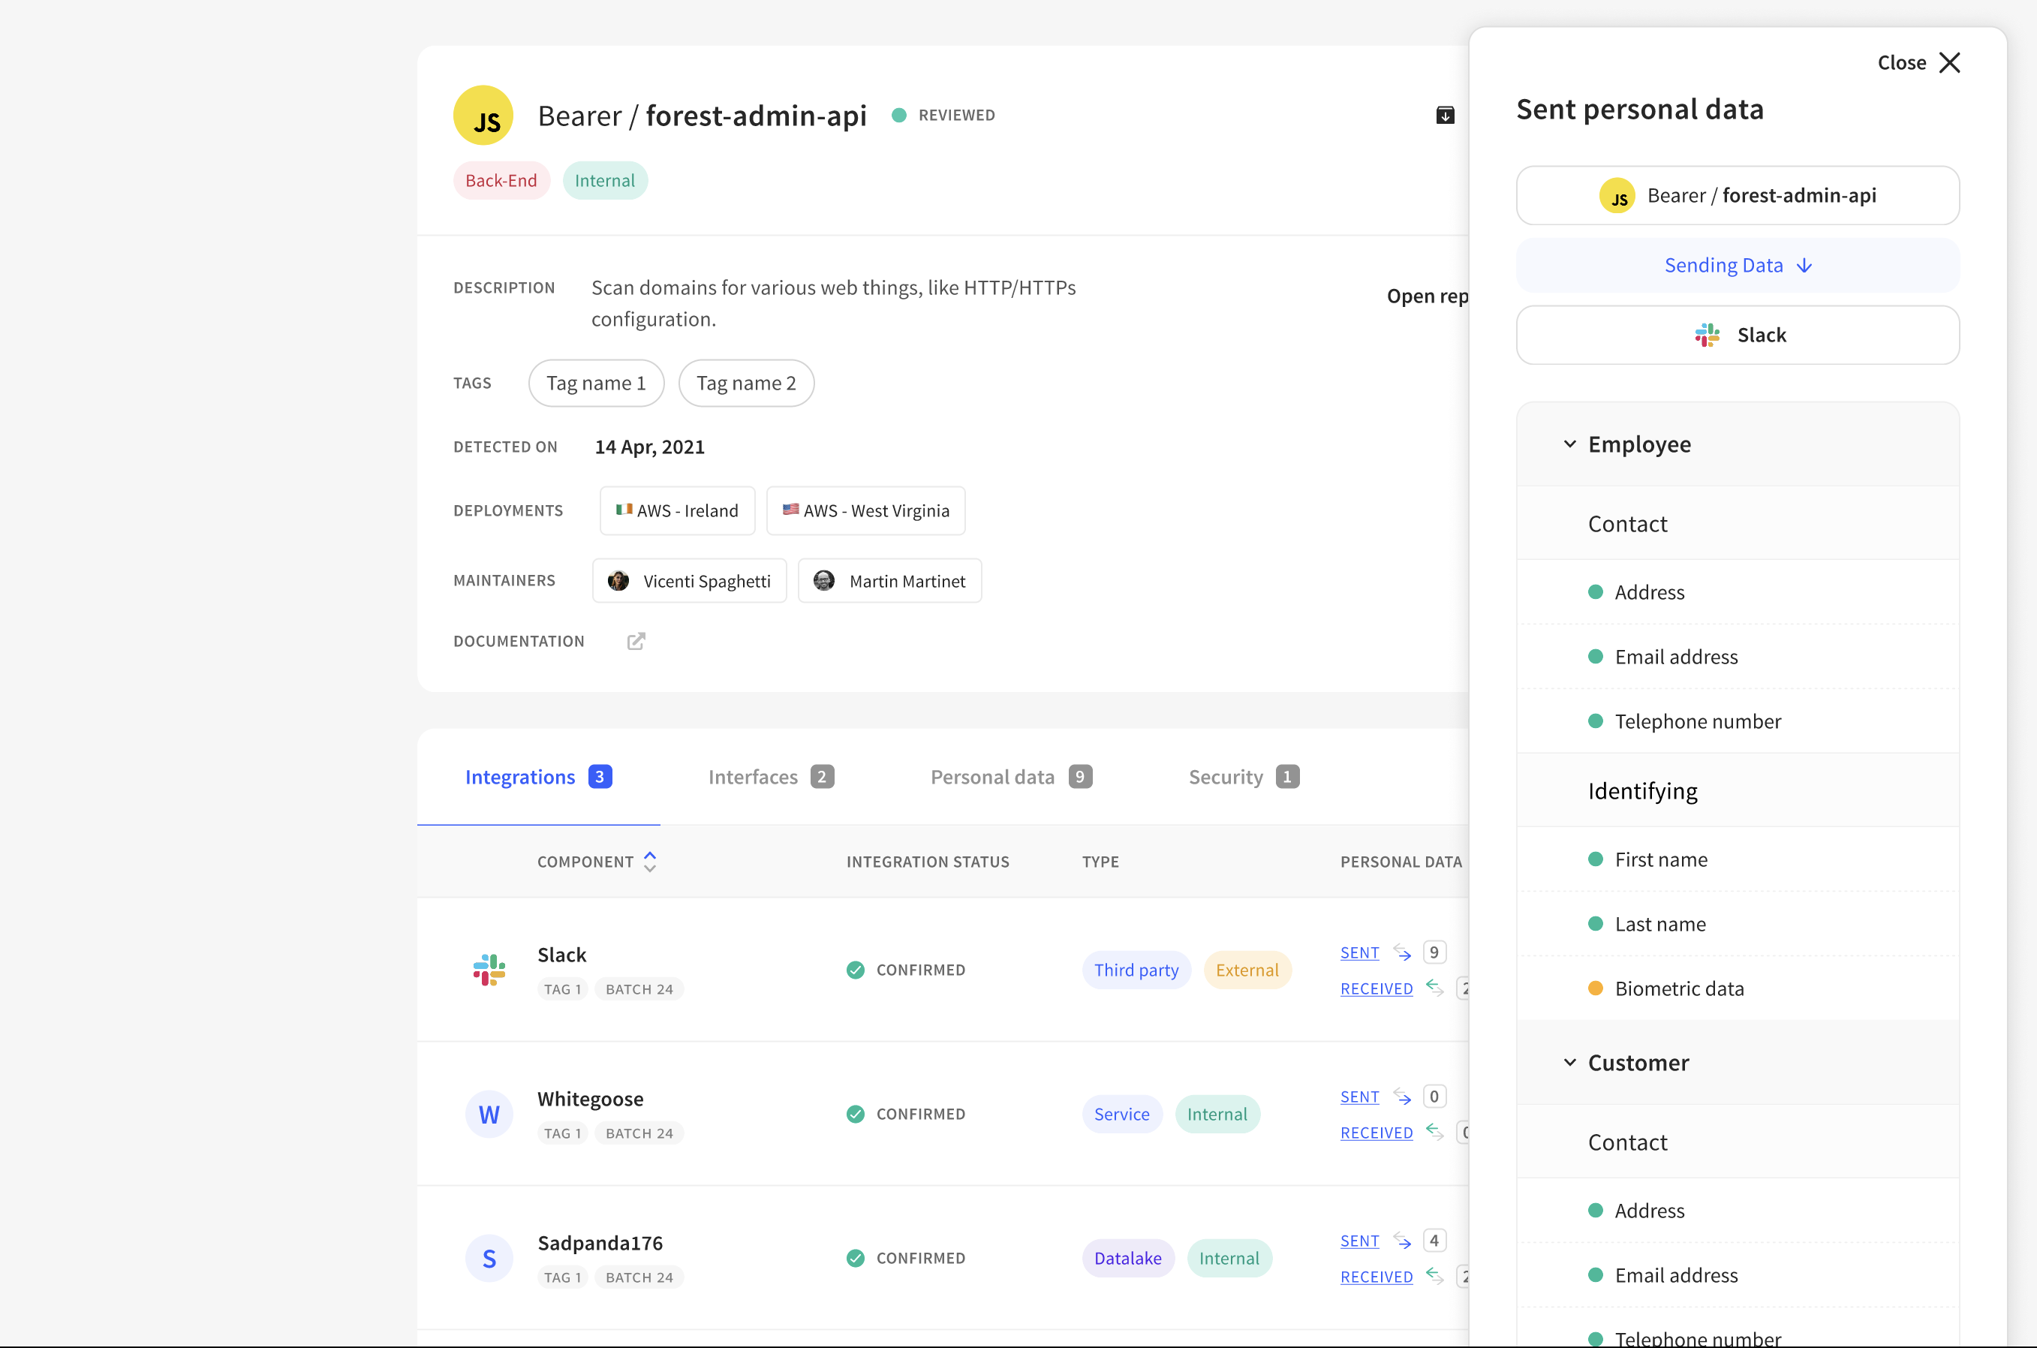The height and width of the screenshot is (1348, 2037).
Task: Click Vicenti Spaghetti maintainer avatar
Action: tap(618, 581)
